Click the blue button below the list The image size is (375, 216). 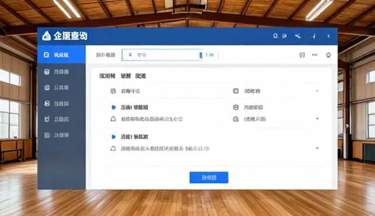[209, 177]
